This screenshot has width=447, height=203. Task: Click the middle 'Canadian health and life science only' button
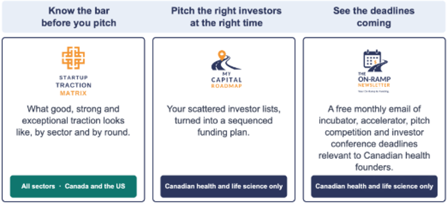[x=224, y=186]
